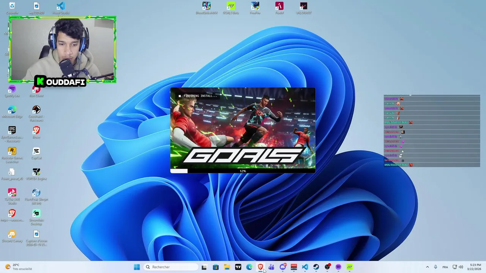Open Microsoft Edge desktop shortcut
This screenshot has width=486, height=273.
coord(12,112)
